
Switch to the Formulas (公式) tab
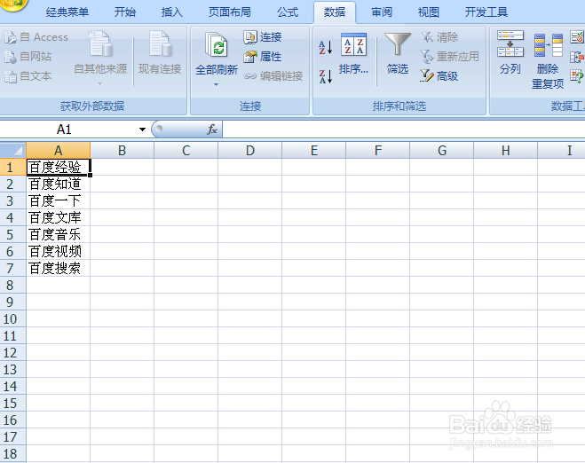[288, 12]
